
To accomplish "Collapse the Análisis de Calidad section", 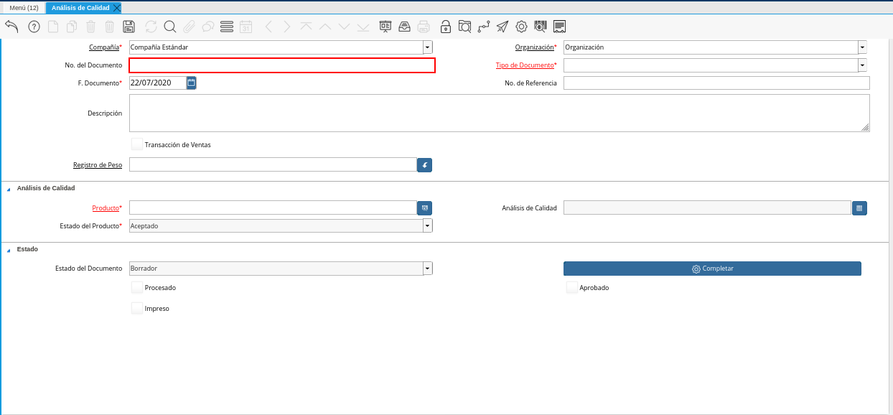I will tap(9, 188).
